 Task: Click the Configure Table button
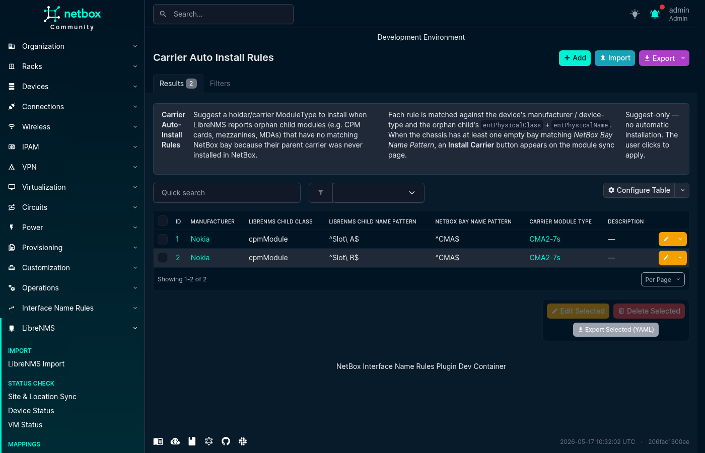point(639,190)
